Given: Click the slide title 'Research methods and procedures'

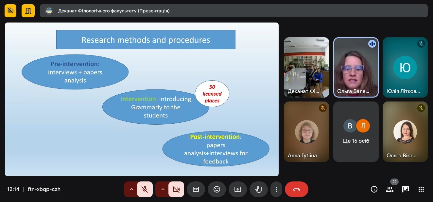Looking at the screenshot, I should tap(146, 40).
